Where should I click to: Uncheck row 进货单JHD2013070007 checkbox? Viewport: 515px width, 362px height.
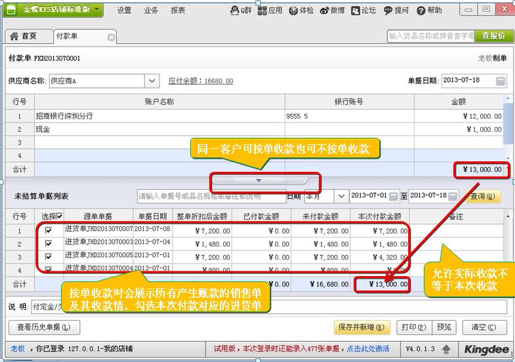tap(49, 230)
